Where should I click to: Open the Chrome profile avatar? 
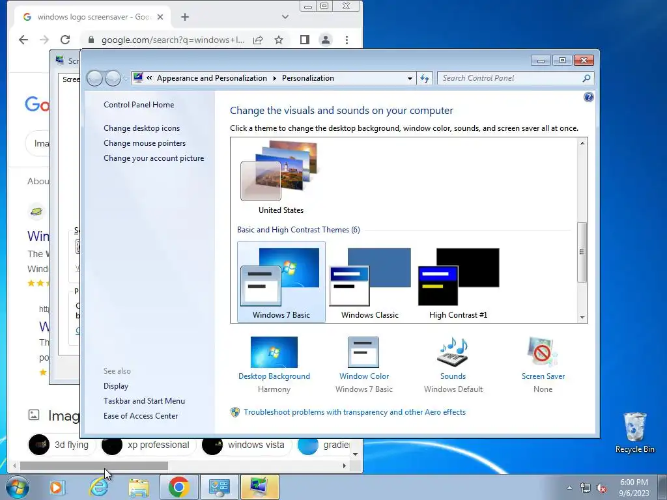(x=326, y=40)
